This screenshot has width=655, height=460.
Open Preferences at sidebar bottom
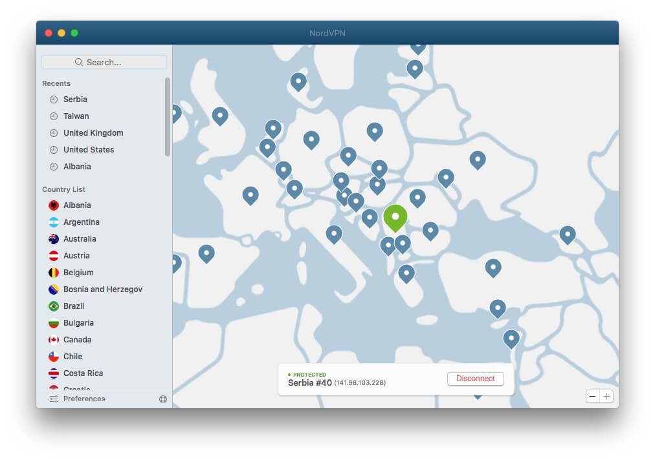(84, 399)
